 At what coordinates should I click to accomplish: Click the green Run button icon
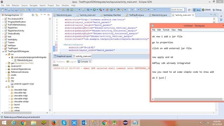[x=94, y=10]
